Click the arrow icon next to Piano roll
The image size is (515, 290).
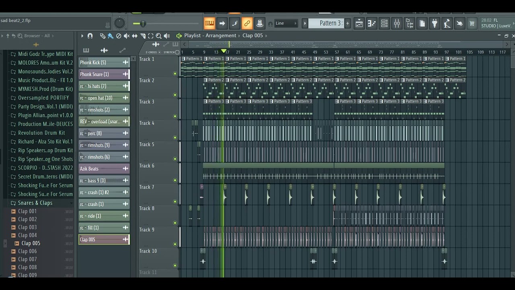(222, 23)
